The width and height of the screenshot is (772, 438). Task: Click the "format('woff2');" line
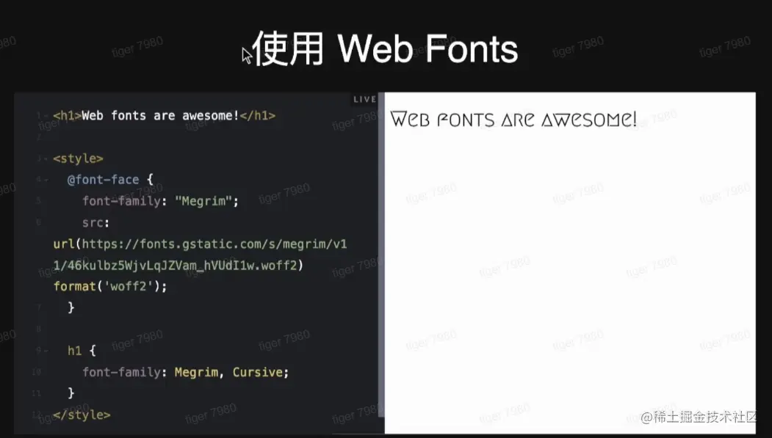110,287
